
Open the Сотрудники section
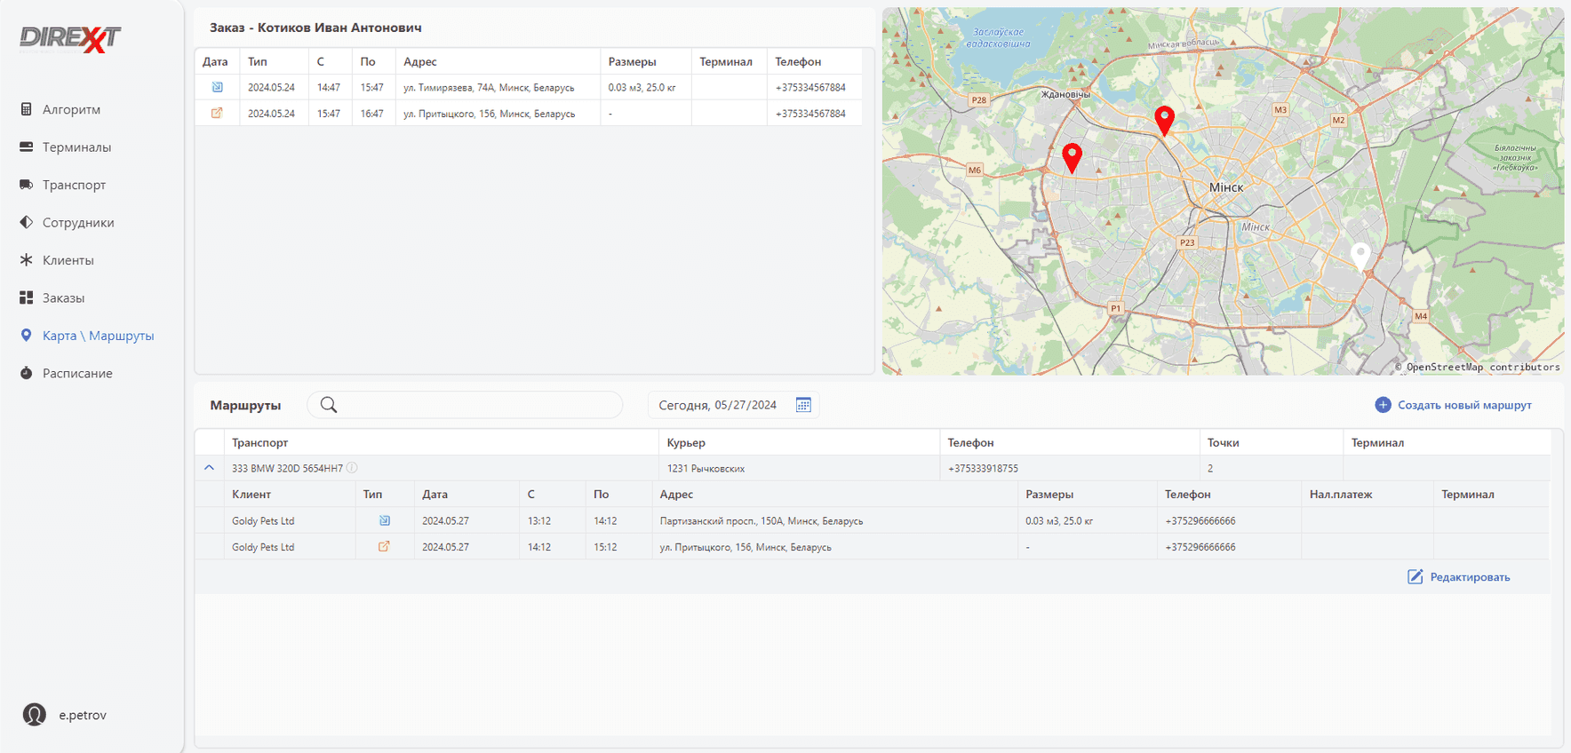(78, 223)
